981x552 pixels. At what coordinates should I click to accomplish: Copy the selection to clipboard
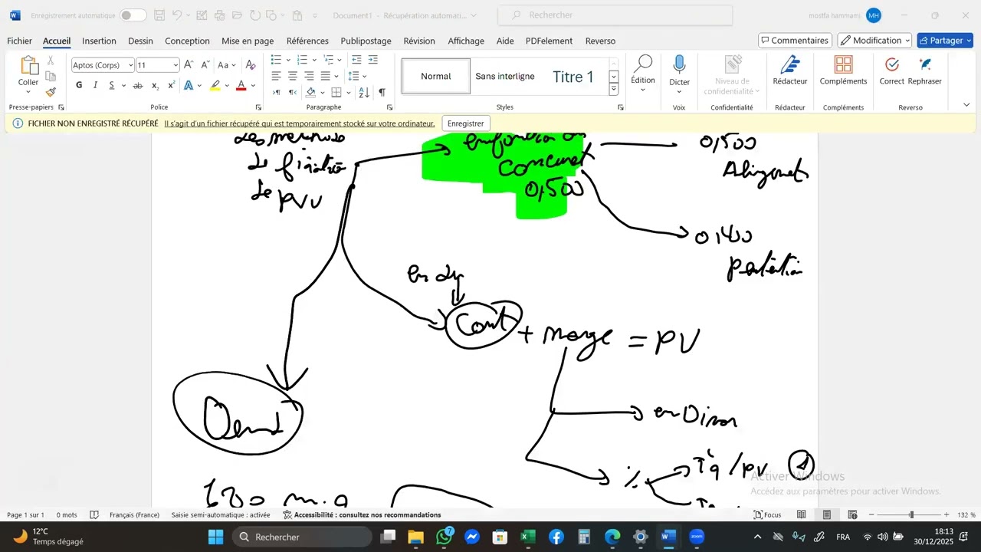[x=51, y=76]
